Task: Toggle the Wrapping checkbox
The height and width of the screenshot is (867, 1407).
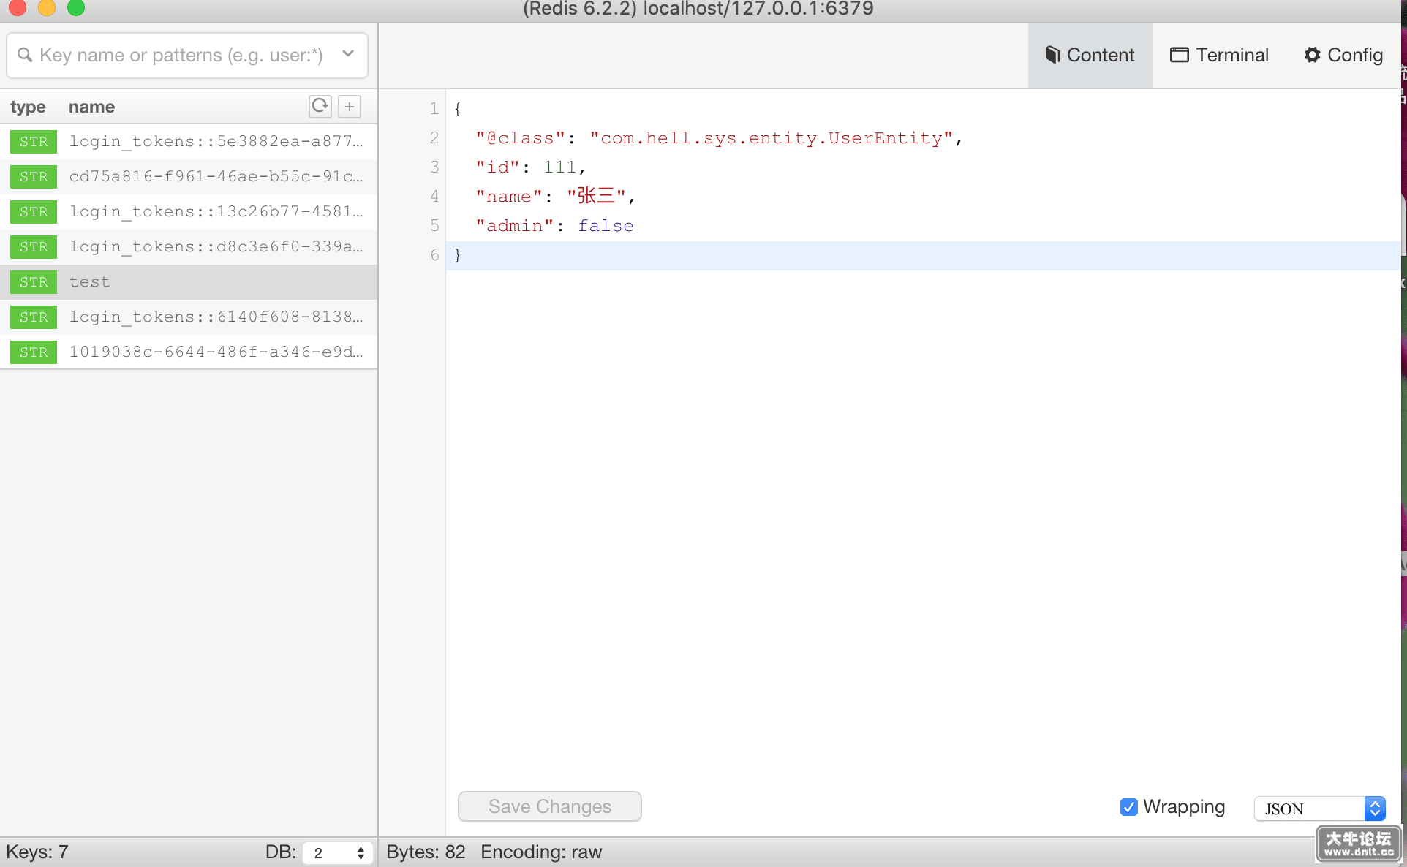Action: click(x=1128, y=806)
